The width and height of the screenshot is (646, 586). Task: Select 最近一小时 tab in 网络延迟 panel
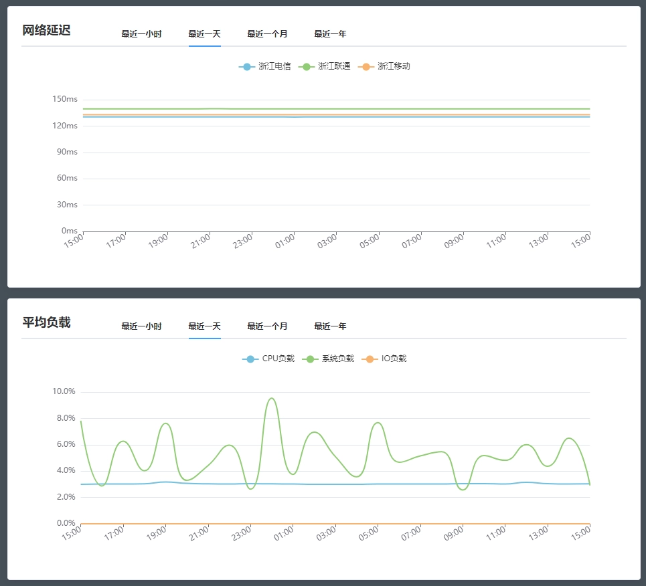tap(141, 33)
